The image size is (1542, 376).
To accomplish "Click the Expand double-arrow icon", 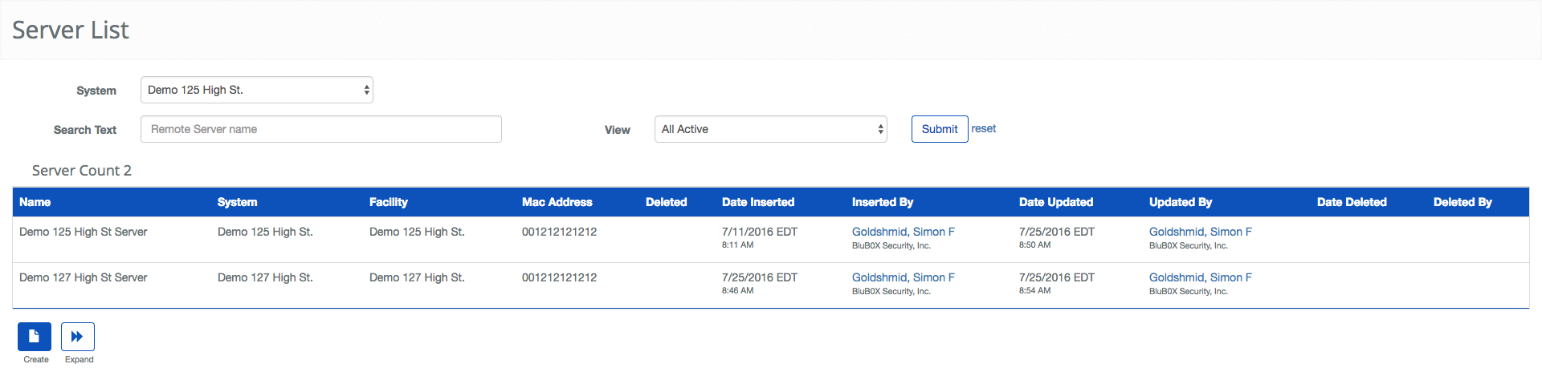I will [78, 337].
